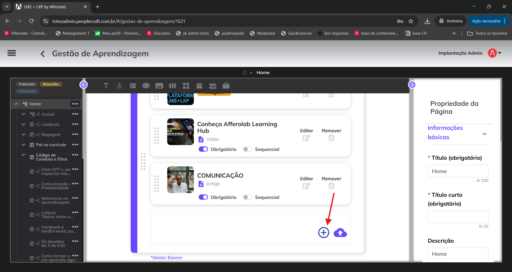Open Comunicação e Produtividade tree item

point(56,186)
